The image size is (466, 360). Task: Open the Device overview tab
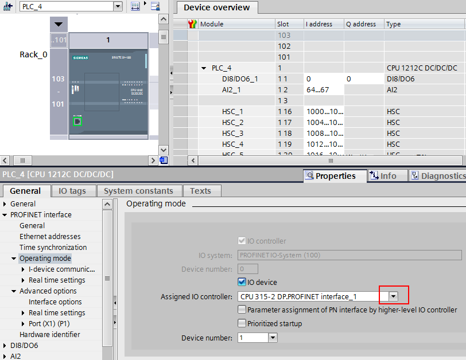coord(217,7)
